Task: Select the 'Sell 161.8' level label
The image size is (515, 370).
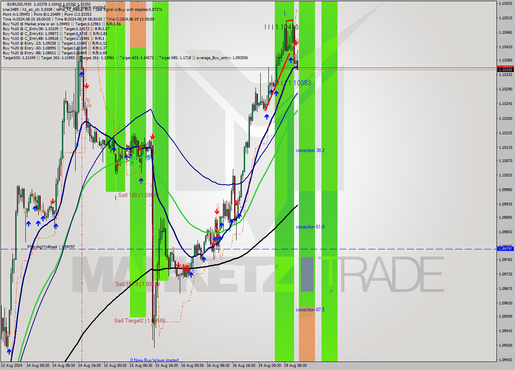Action: coord(138,284)
